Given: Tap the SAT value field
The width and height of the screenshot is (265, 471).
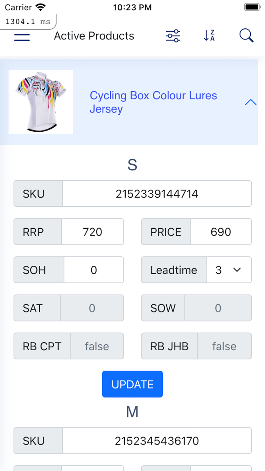Looking at the screenshot, I should (x=92, y=308).
